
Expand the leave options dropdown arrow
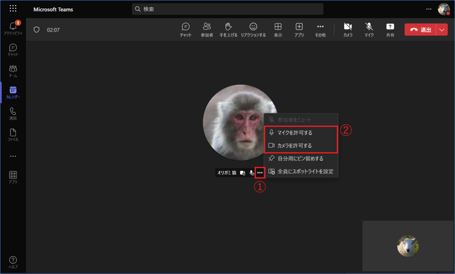(x=442, y=30)
